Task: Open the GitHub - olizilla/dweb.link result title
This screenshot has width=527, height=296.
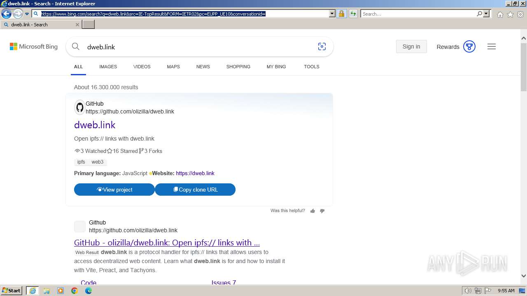Action: coord(167,243)
